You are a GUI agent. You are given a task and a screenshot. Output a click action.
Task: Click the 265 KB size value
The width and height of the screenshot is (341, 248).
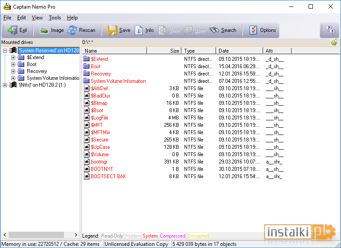[x=171, y=140]
